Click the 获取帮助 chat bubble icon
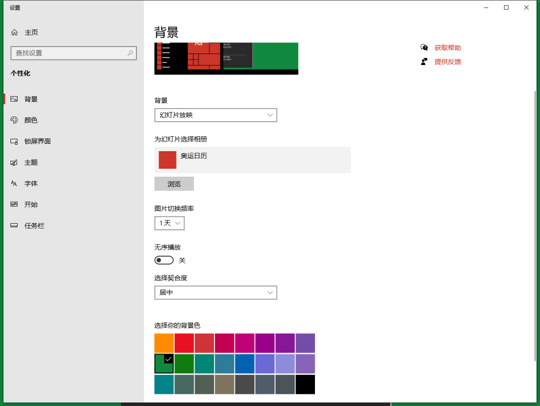 424,48
